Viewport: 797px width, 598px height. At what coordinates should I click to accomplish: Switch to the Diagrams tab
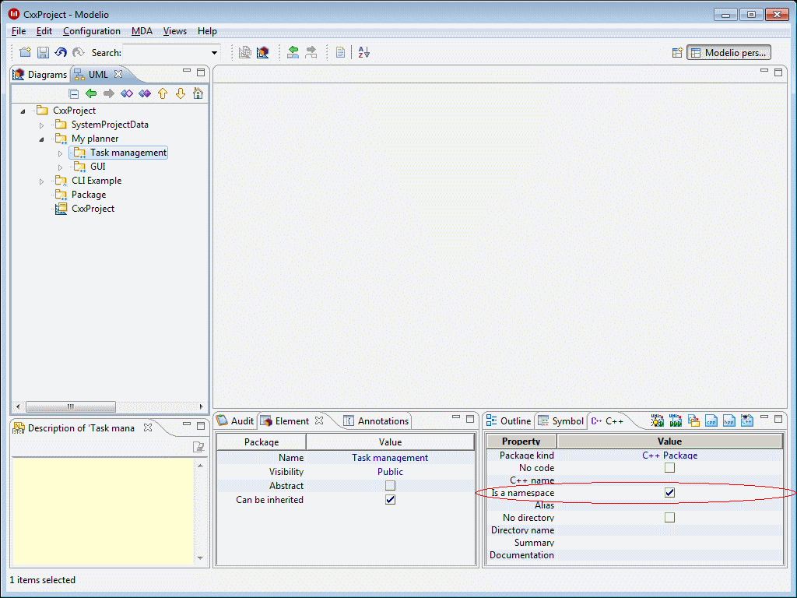click(40, 74)
